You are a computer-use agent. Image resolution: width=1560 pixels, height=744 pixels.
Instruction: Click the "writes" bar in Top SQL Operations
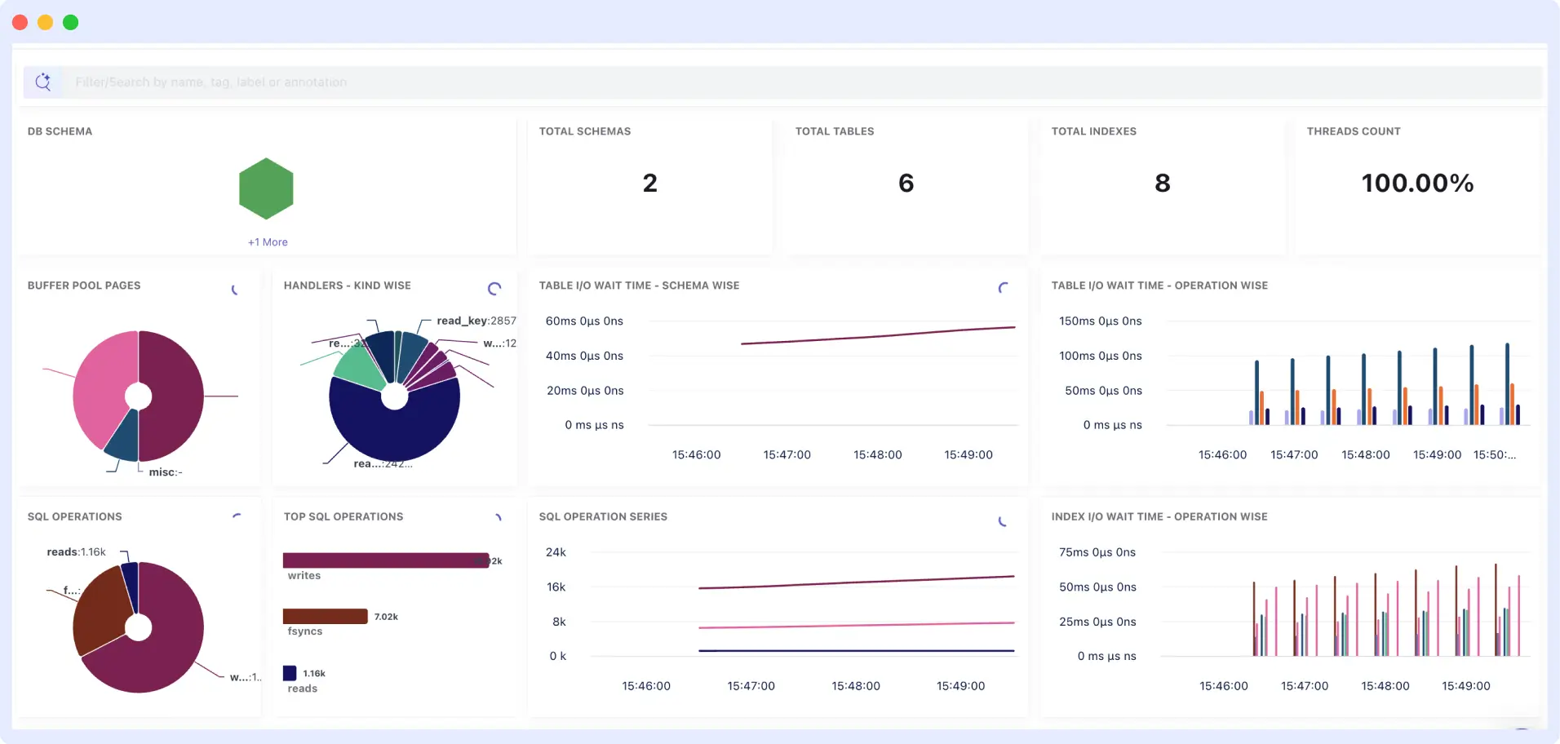383,560
